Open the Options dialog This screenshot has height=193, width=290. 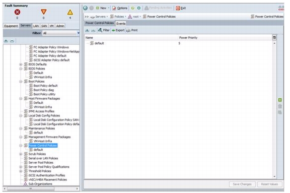pos(120,8)
